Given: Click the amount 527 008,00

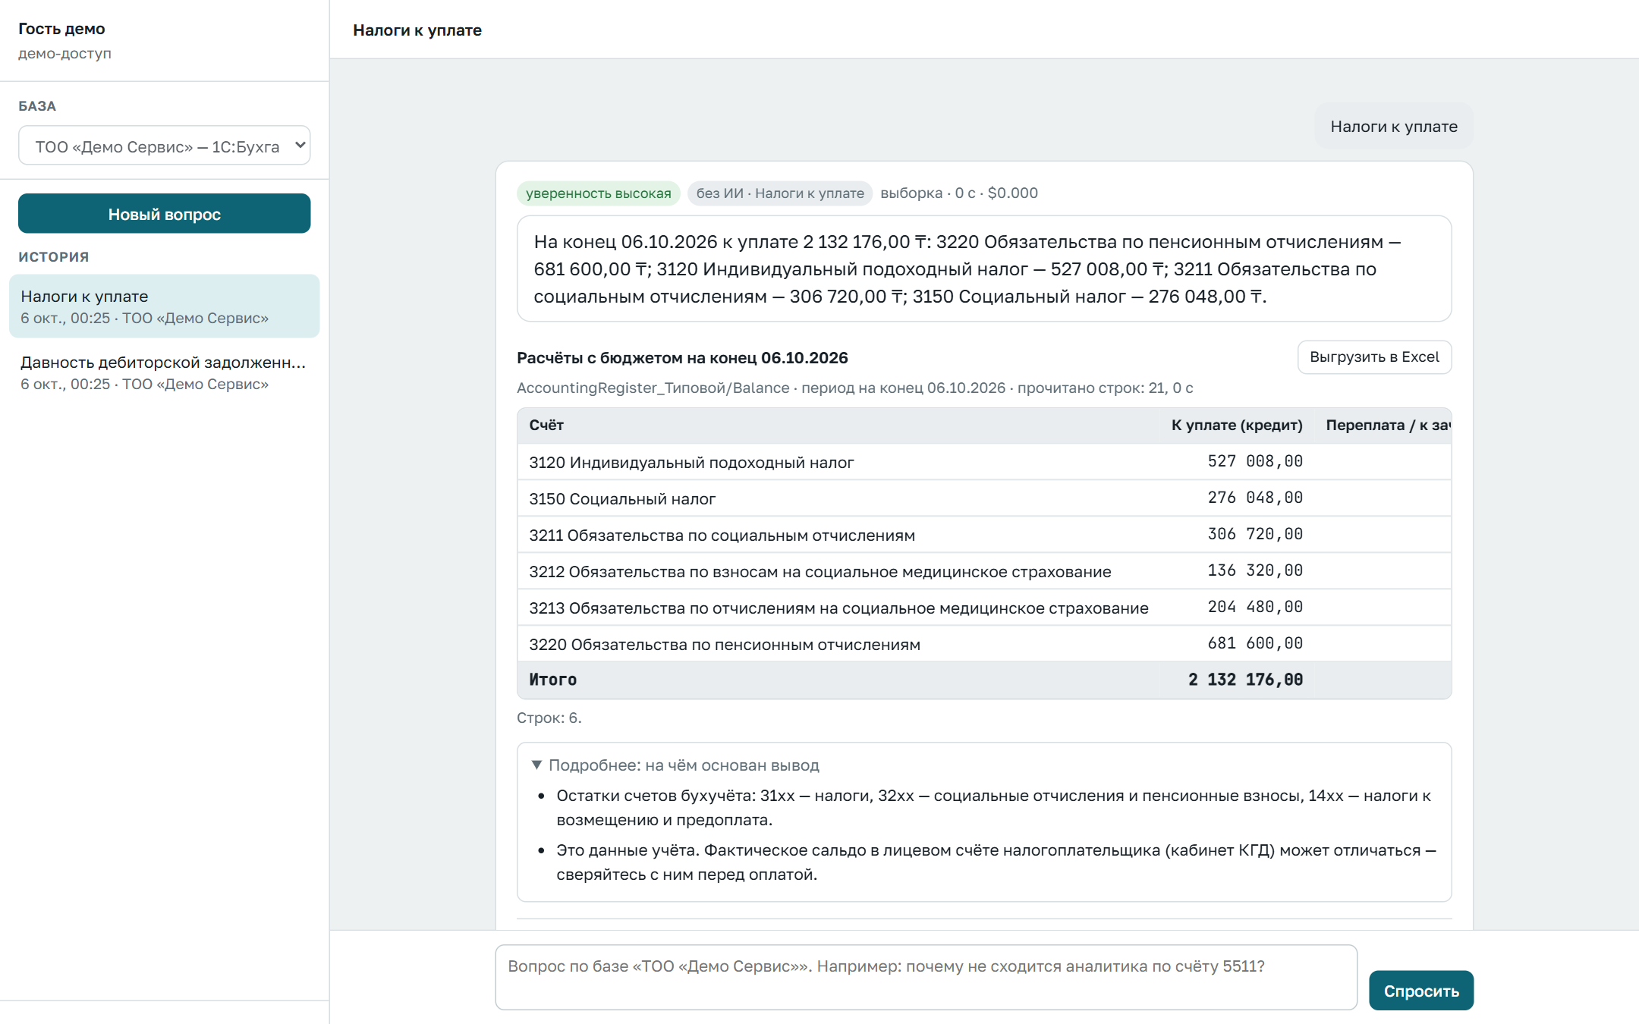Looking at the screenshot, I should [1255, 461].
